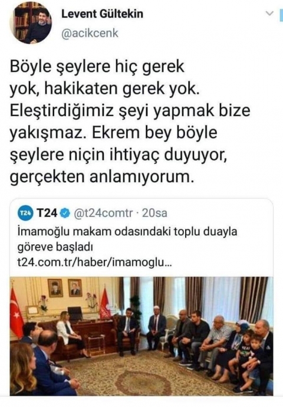Click the 20sa timestamp
283x407 pixels.
point(154,213)
